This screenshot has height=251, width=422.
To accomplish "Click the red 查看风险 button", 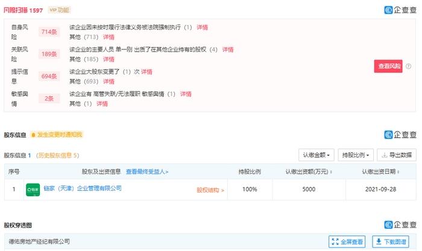I will pos(388,66).
